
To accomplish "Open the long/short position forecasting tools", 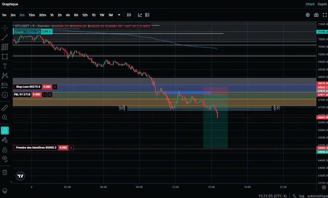I will point(5,85).
